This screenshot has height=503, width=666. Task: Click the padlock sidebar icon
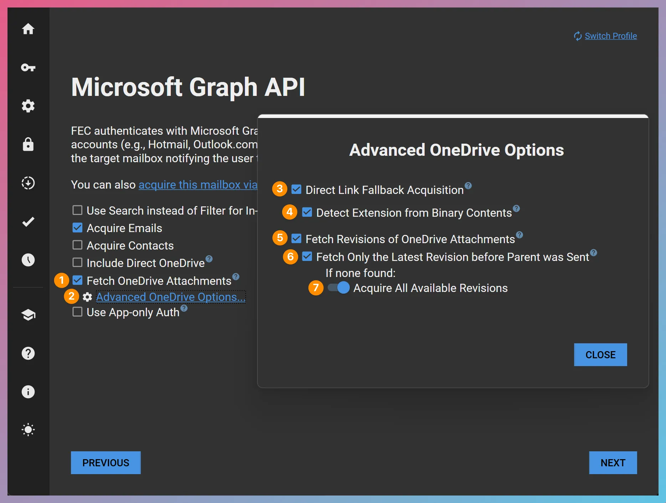tap(28, 144)
